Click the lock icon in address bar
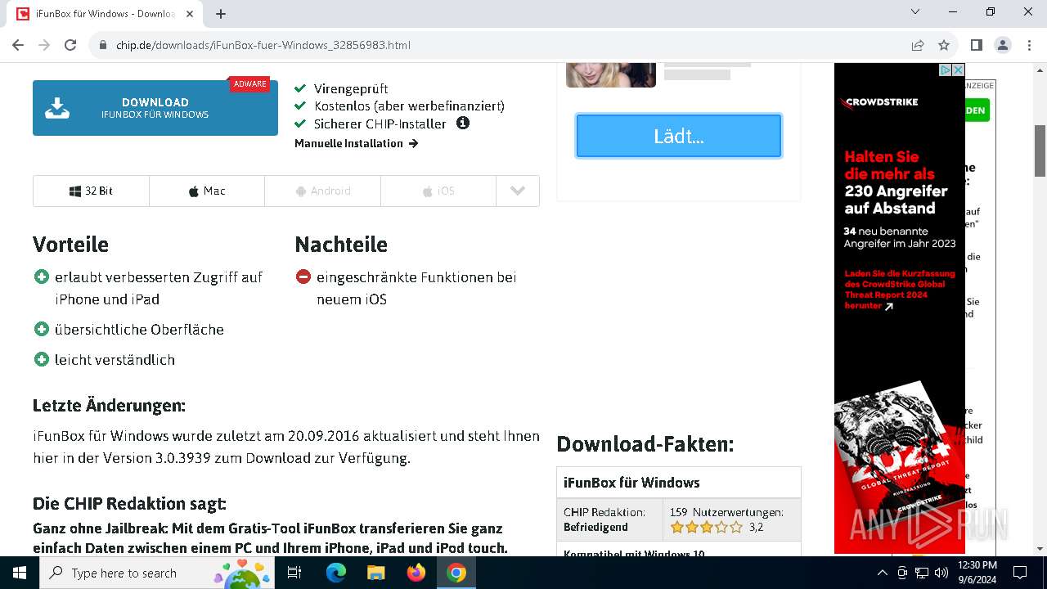This screenshot has height=589, width=1047. point(103,45)
